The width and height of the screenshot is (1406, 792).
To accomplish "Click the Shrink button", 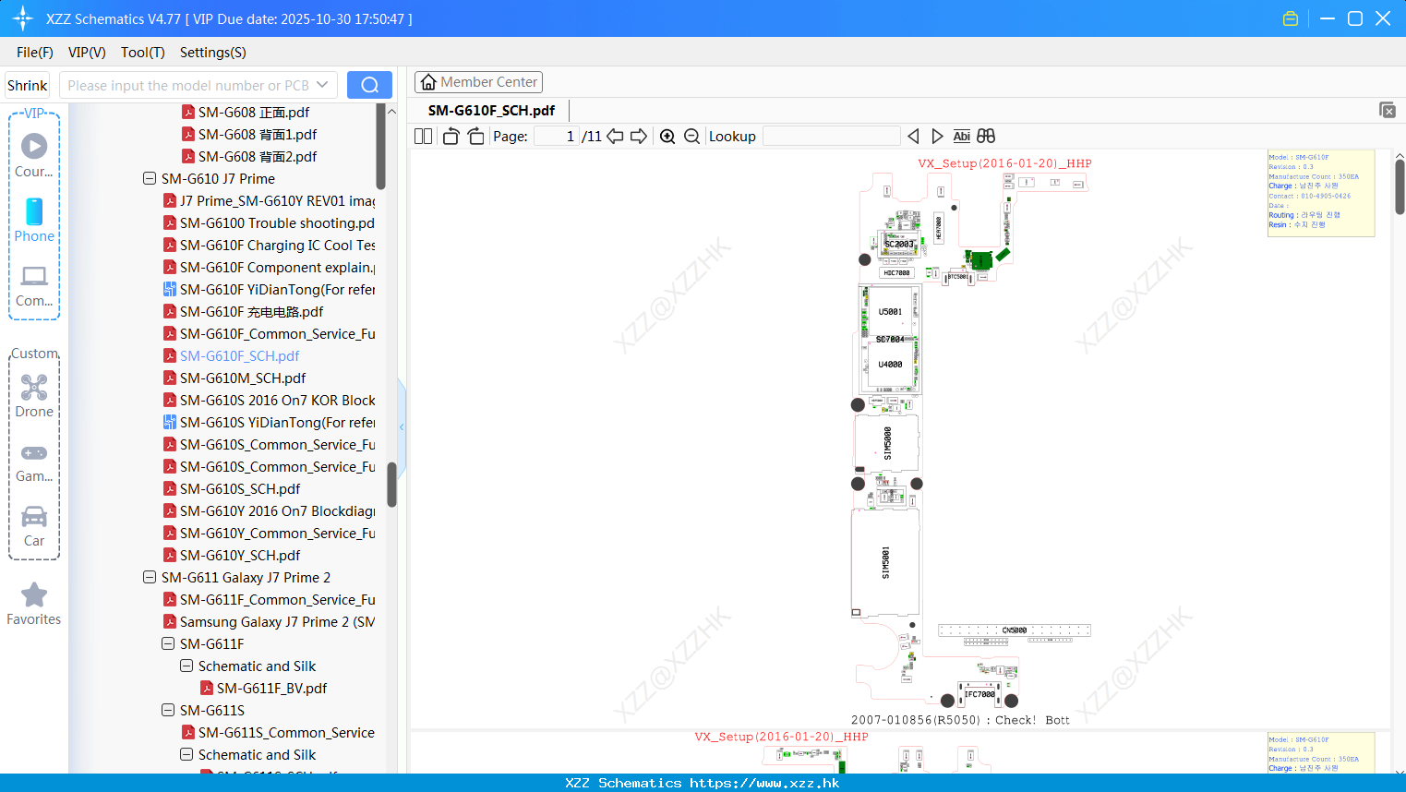I will coord(27,85).
